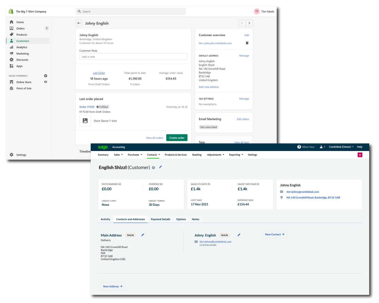Copy customer email using the clipboard icon
Viewport: 379px width, 303px height.
tap(247, 43)
